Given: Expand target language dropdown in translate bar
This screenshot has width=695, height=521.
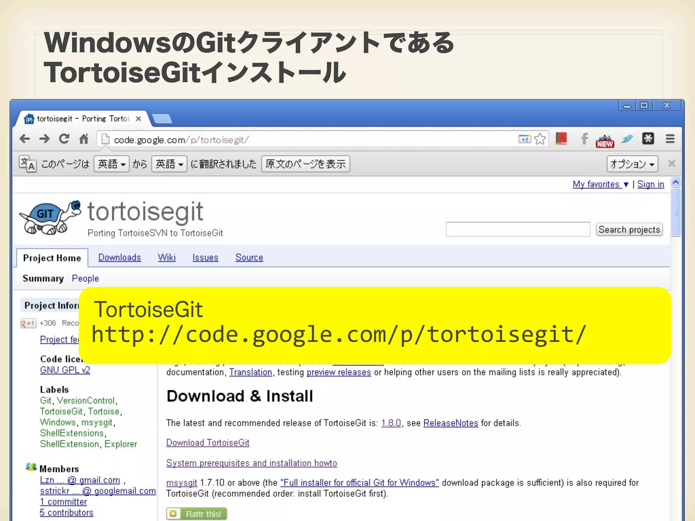Looking at the screenshot, I should 169,164.
